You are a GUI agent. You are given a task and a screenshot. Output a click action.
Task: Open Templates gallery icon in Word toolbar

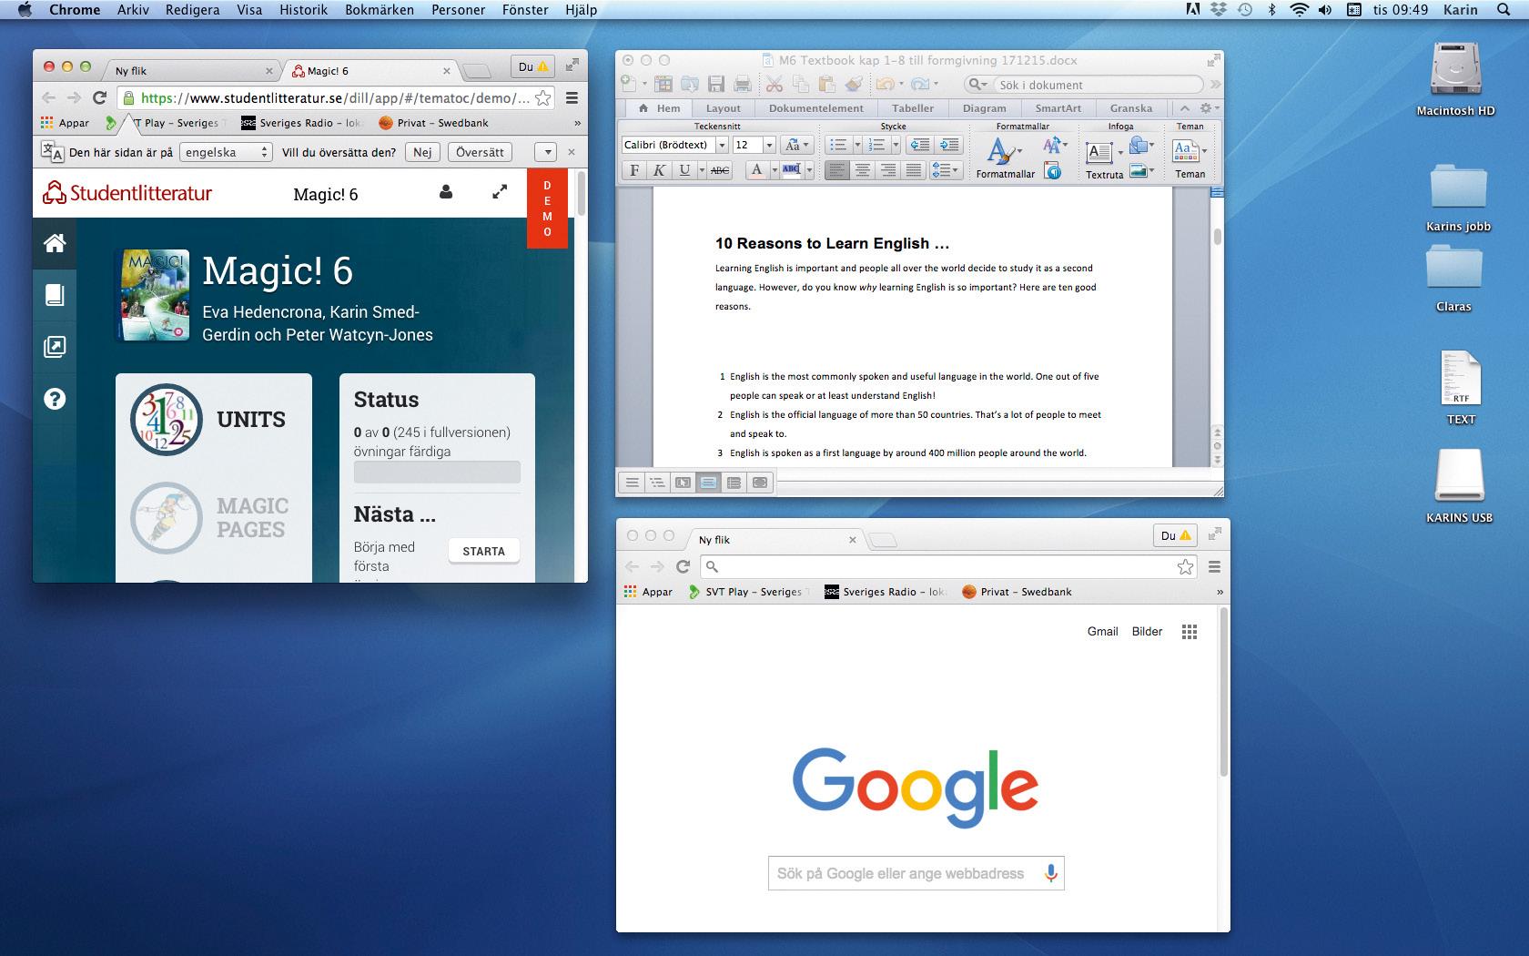[x=663, y=85]
